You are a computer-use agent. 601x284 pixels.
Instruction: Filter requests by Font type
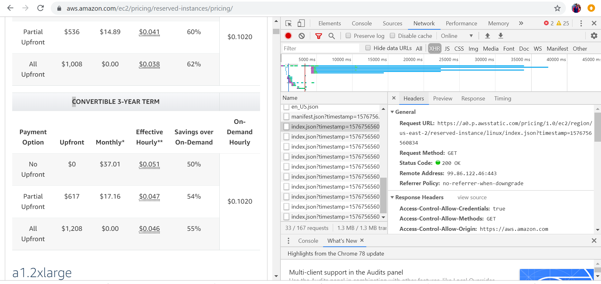(509, 48)
